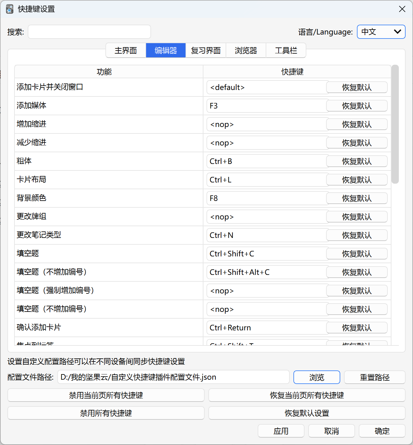Viewport: 413px width, 445px height.
Task: Click the 重置路径 button
Action: (374, 377)
